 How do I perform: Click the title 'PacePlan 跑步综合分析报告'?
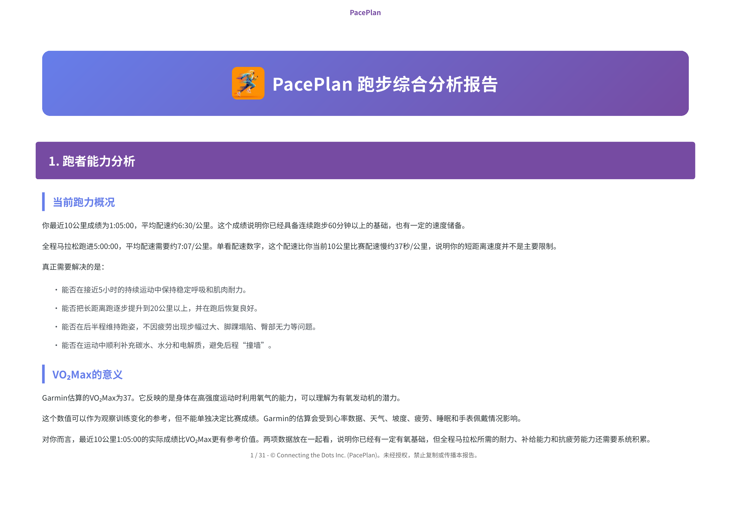coord(385,84)
